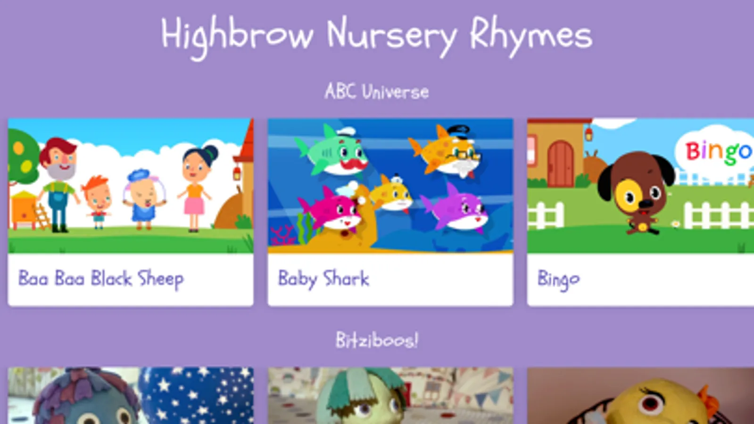Select the Bitziboos! section heading
The height and width of the screenshot is (424, 754).
(377, 340)
